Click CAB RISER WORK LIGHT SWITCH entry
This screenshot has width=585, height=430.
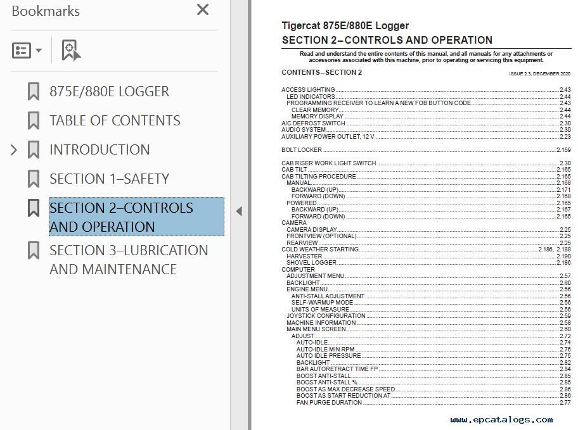(426, 163)
